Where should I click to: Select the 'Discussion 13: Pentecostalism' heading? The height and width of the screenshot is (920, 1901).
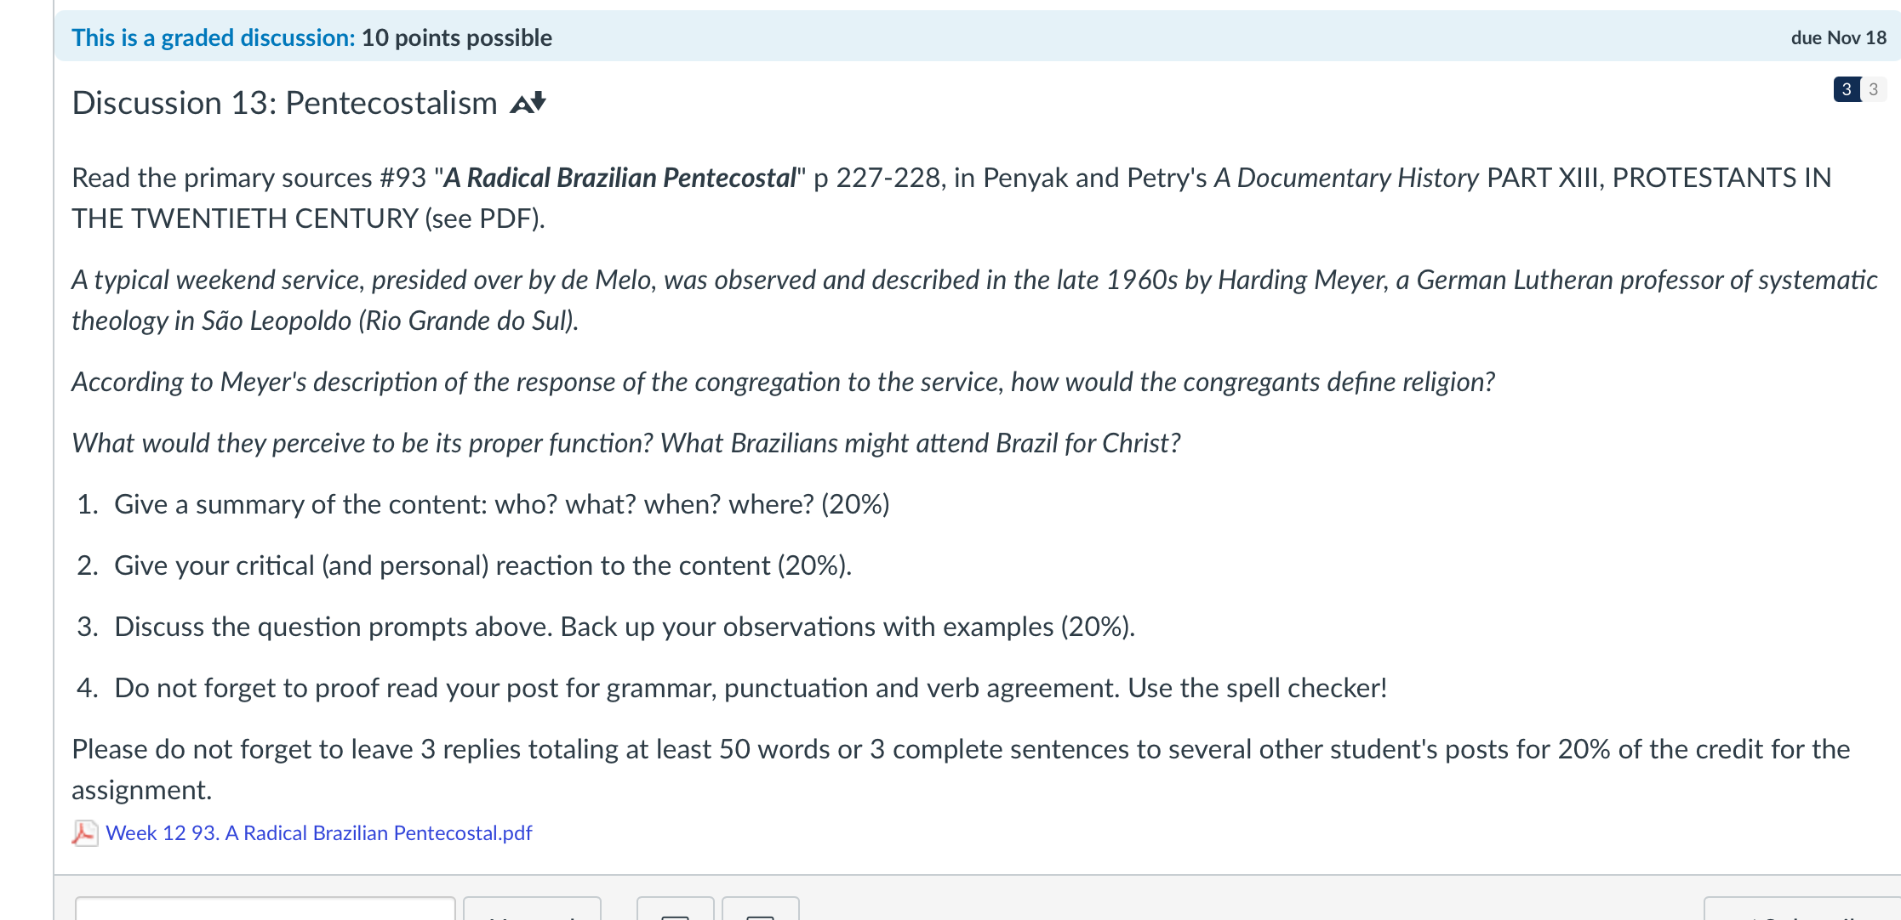tap(284, 103)
